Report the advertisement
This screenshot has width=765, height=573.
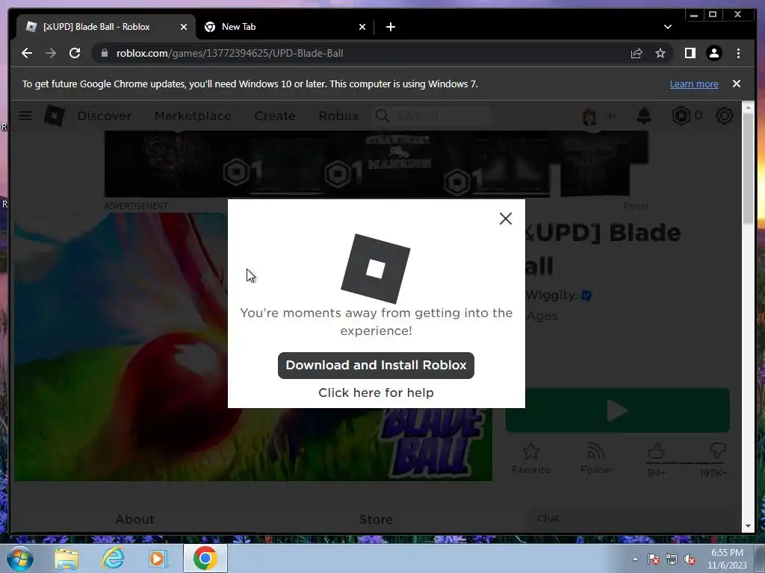(636, 206)
